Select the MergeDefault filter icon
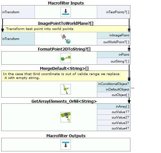Image resolution: width=161 pixels, height=153 pixels. [66, 89]
